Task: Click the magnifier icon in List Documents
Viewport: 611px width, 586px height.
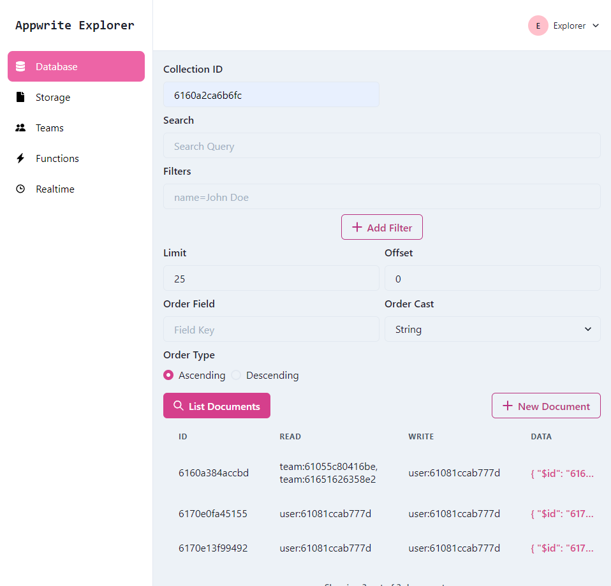Action: (x=178, y=406)
